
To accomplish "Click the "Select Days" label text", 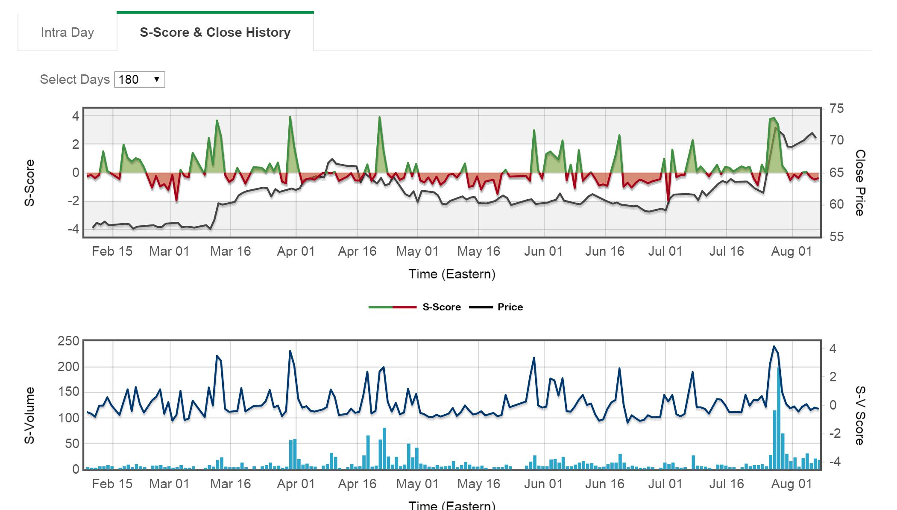I will pos(75,80).
